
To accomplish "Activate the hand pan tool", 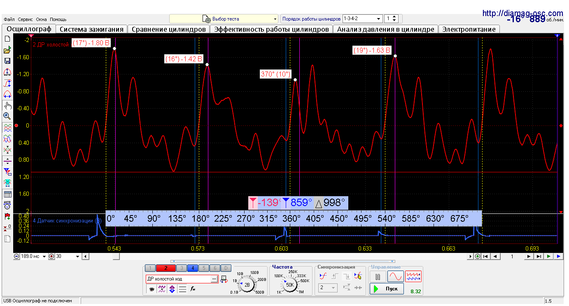I will pos(7,106).
